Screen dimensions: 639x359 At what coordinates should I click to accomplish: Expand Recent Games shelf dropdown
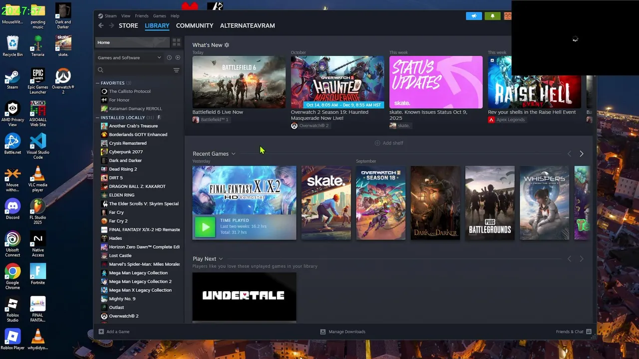233,154
